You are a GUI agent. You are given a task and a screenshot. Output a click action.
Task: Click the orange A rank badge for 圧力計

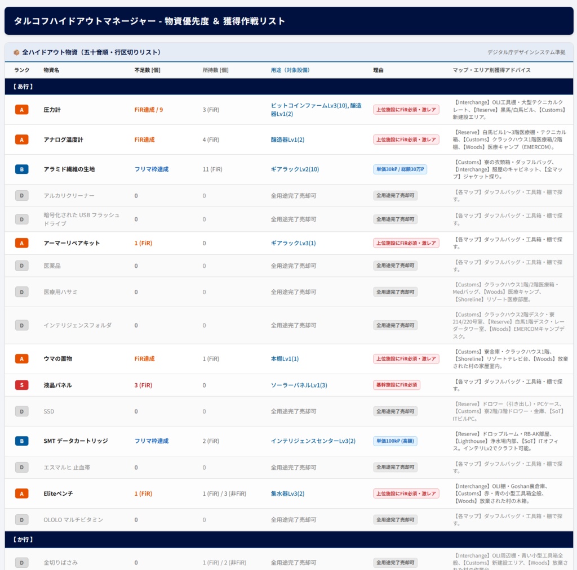22,110
